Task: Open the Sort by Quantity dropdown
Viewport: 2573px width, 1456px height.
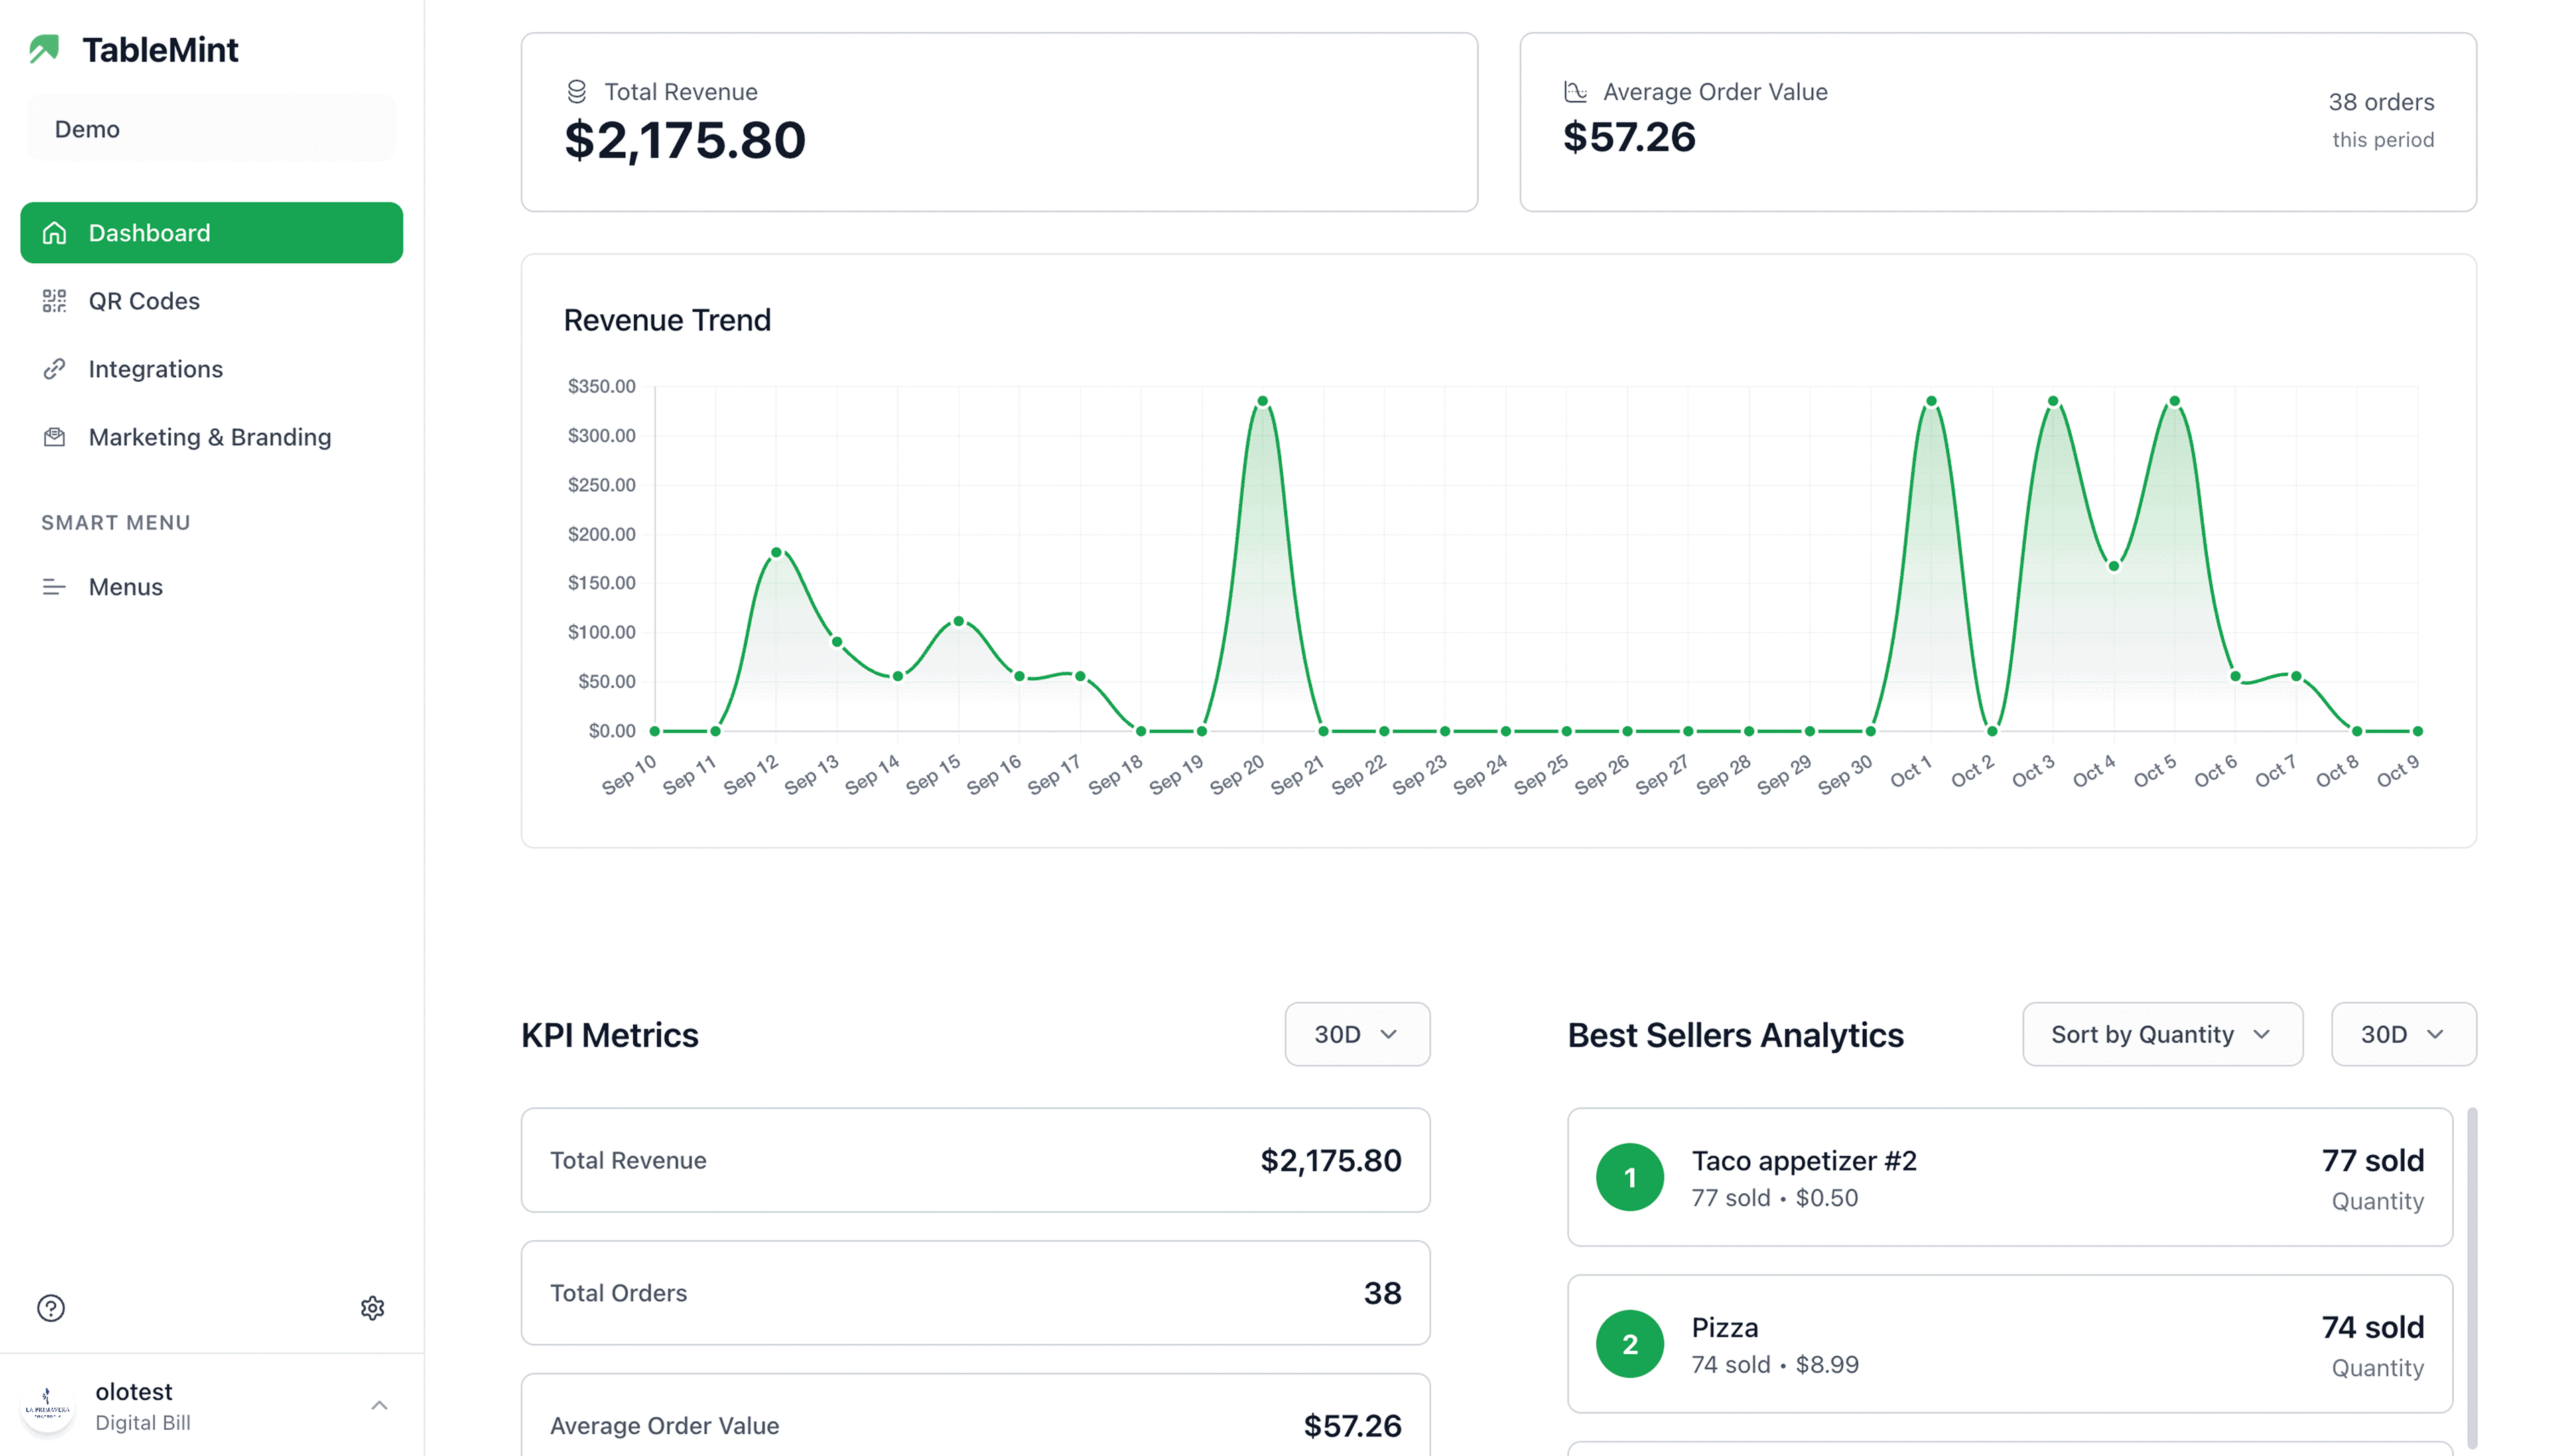Action: coord(2162,1034)
